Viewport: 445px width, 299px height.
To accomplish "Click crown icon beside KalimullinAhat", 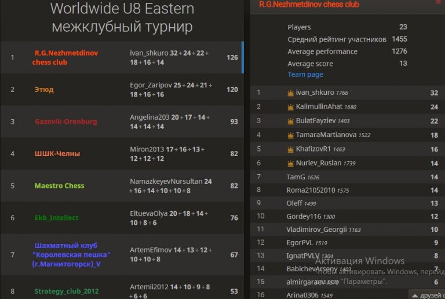I will [291, 107].
